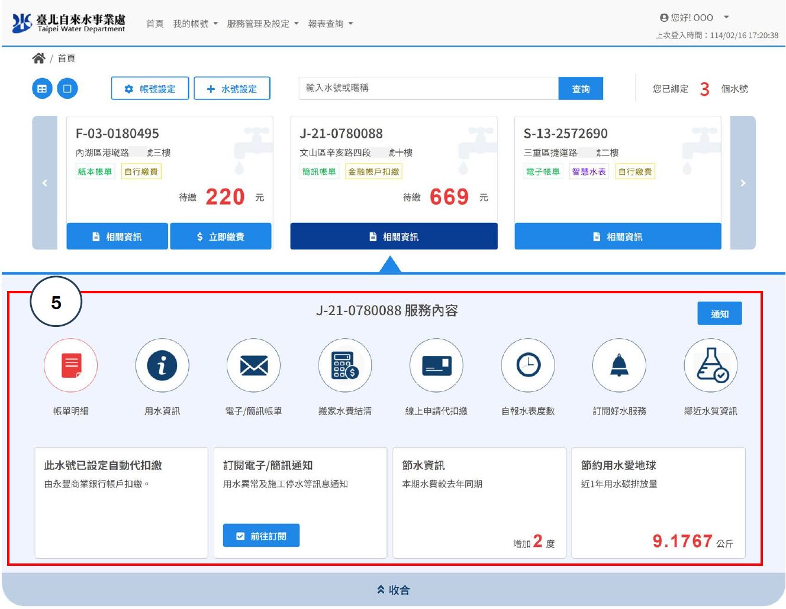Click 立即繳費 pay now button
This screenshot has width=786, height=609.
click(221, 237)
